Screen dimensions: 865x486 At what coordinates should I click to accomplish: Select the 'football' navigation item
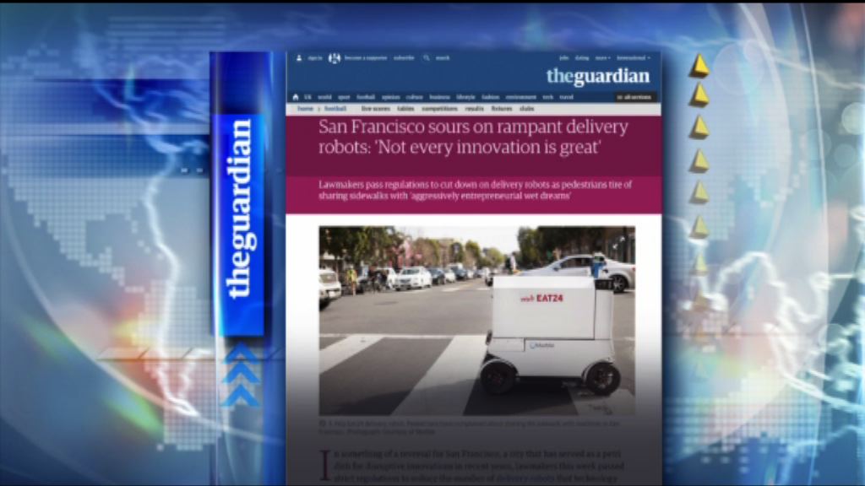(365, 97)
